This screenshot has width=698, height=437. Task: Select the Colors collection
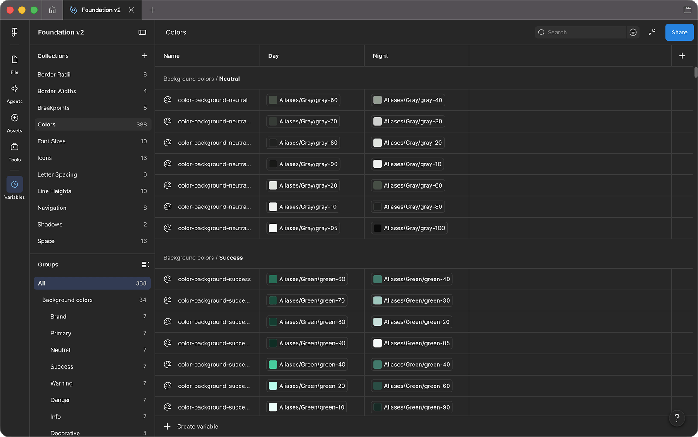click(92, 124)
